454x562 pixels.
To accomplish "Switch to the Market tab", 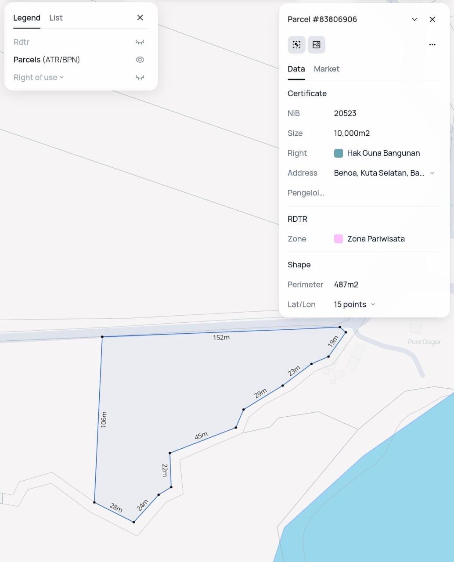I will coord(326,69).
